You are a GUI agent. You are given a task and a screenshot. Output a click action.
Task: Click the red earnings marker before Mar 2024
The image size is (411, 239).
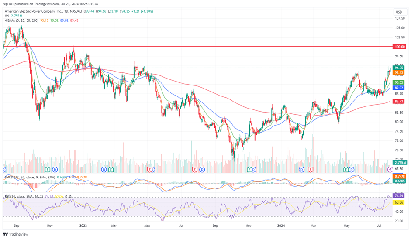(311, 170)
